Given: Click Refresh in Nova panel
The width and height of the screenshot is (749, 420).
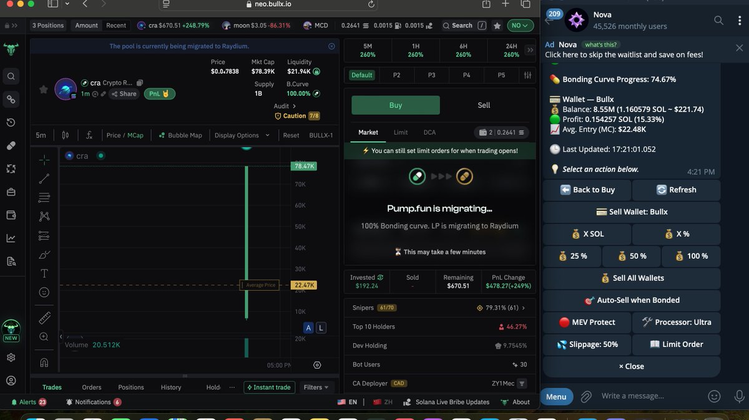Looking at the screenshot, I should pyautogui.click(x=677, y=190).
